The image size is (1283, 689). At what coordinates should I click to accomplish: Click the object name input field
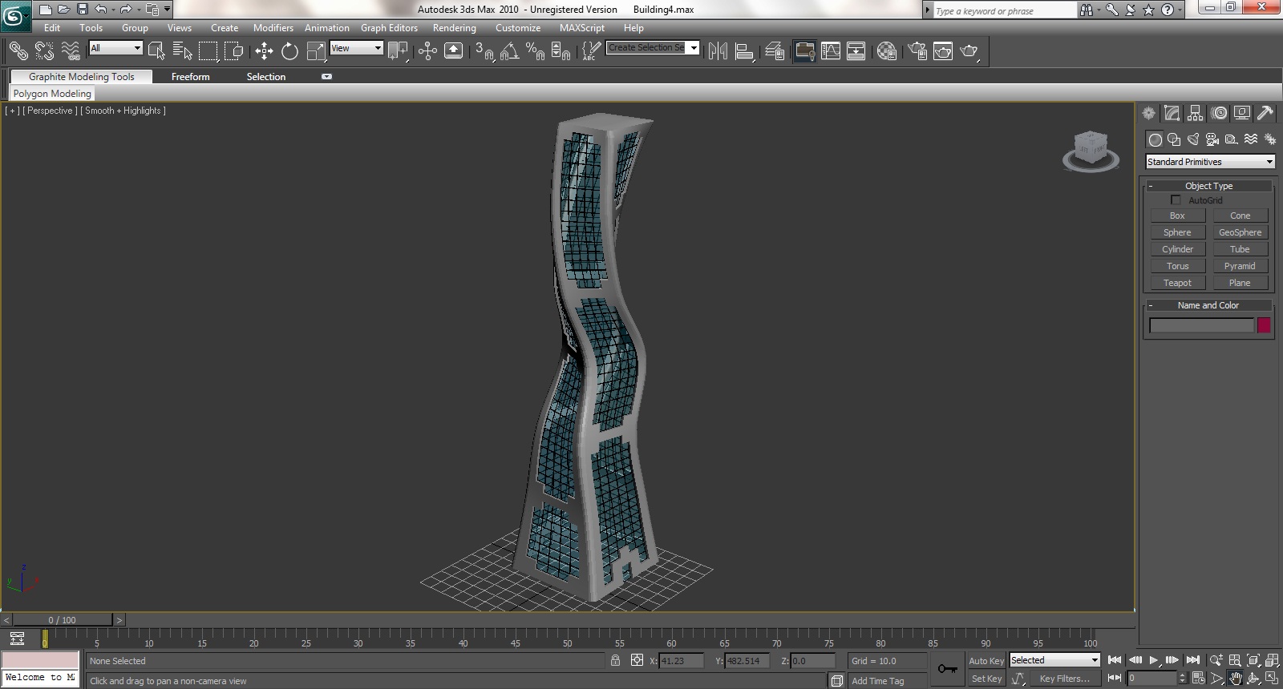[x=1201, y=325]
